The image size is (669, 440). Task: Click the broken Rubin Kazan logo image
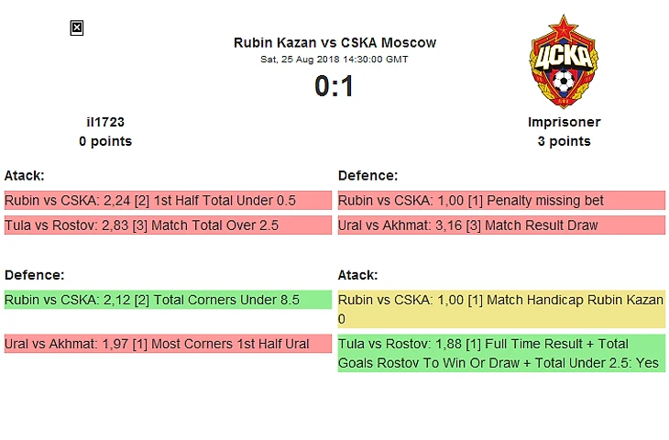[77, 28]
